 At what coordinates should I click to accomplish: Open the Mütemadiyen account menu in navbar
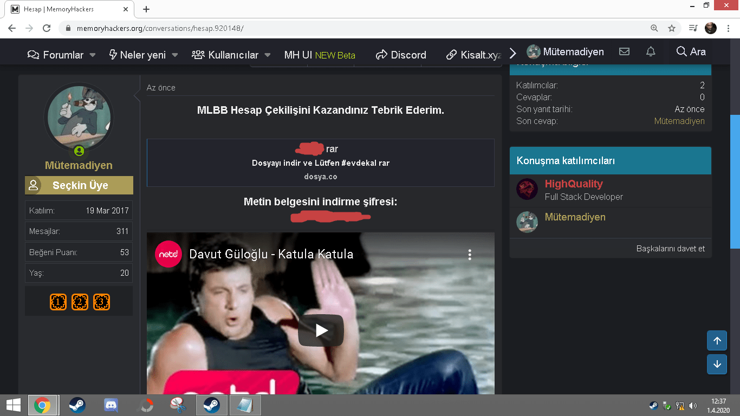565,52
